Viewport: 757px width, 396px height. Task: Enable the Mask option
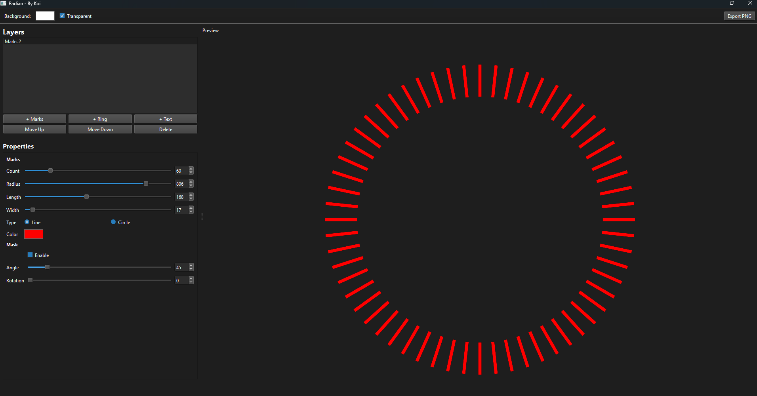tap(31, 255)
